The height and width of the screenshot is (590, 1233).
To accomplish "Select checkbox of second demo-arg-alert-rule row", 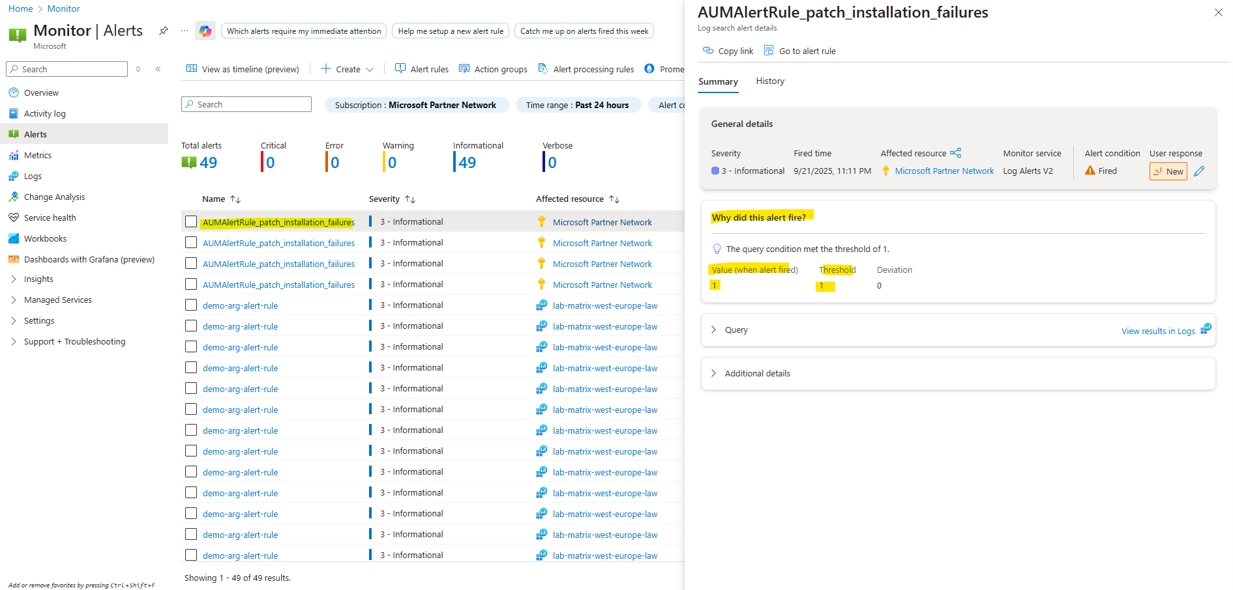I will click(x=191, y=326).
